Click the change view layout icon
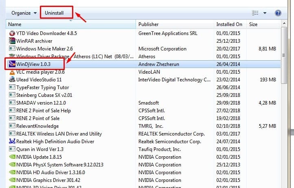 pyautogui.click(x=255, y=13)
